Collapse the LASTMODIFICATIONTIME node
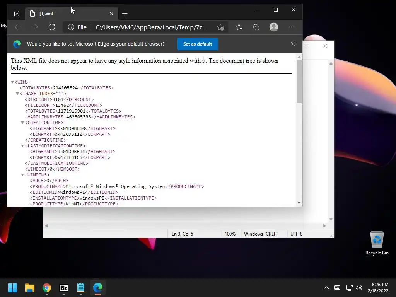The width and height of the screenshot is (396, 297). [x=22, y=146]
